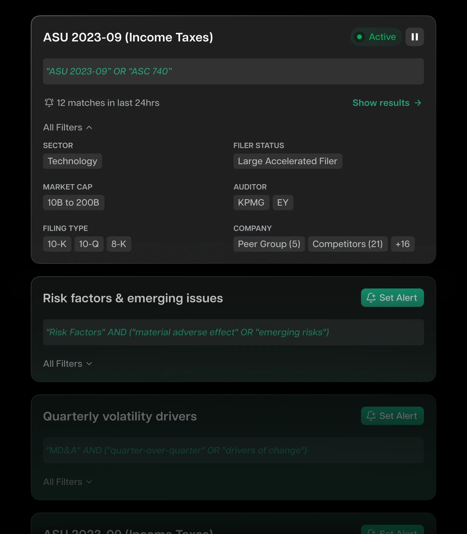The width and height of the screenshot is (467, 534).
Task: Toggle the Active status pill
Action: (x=376, y=37)
